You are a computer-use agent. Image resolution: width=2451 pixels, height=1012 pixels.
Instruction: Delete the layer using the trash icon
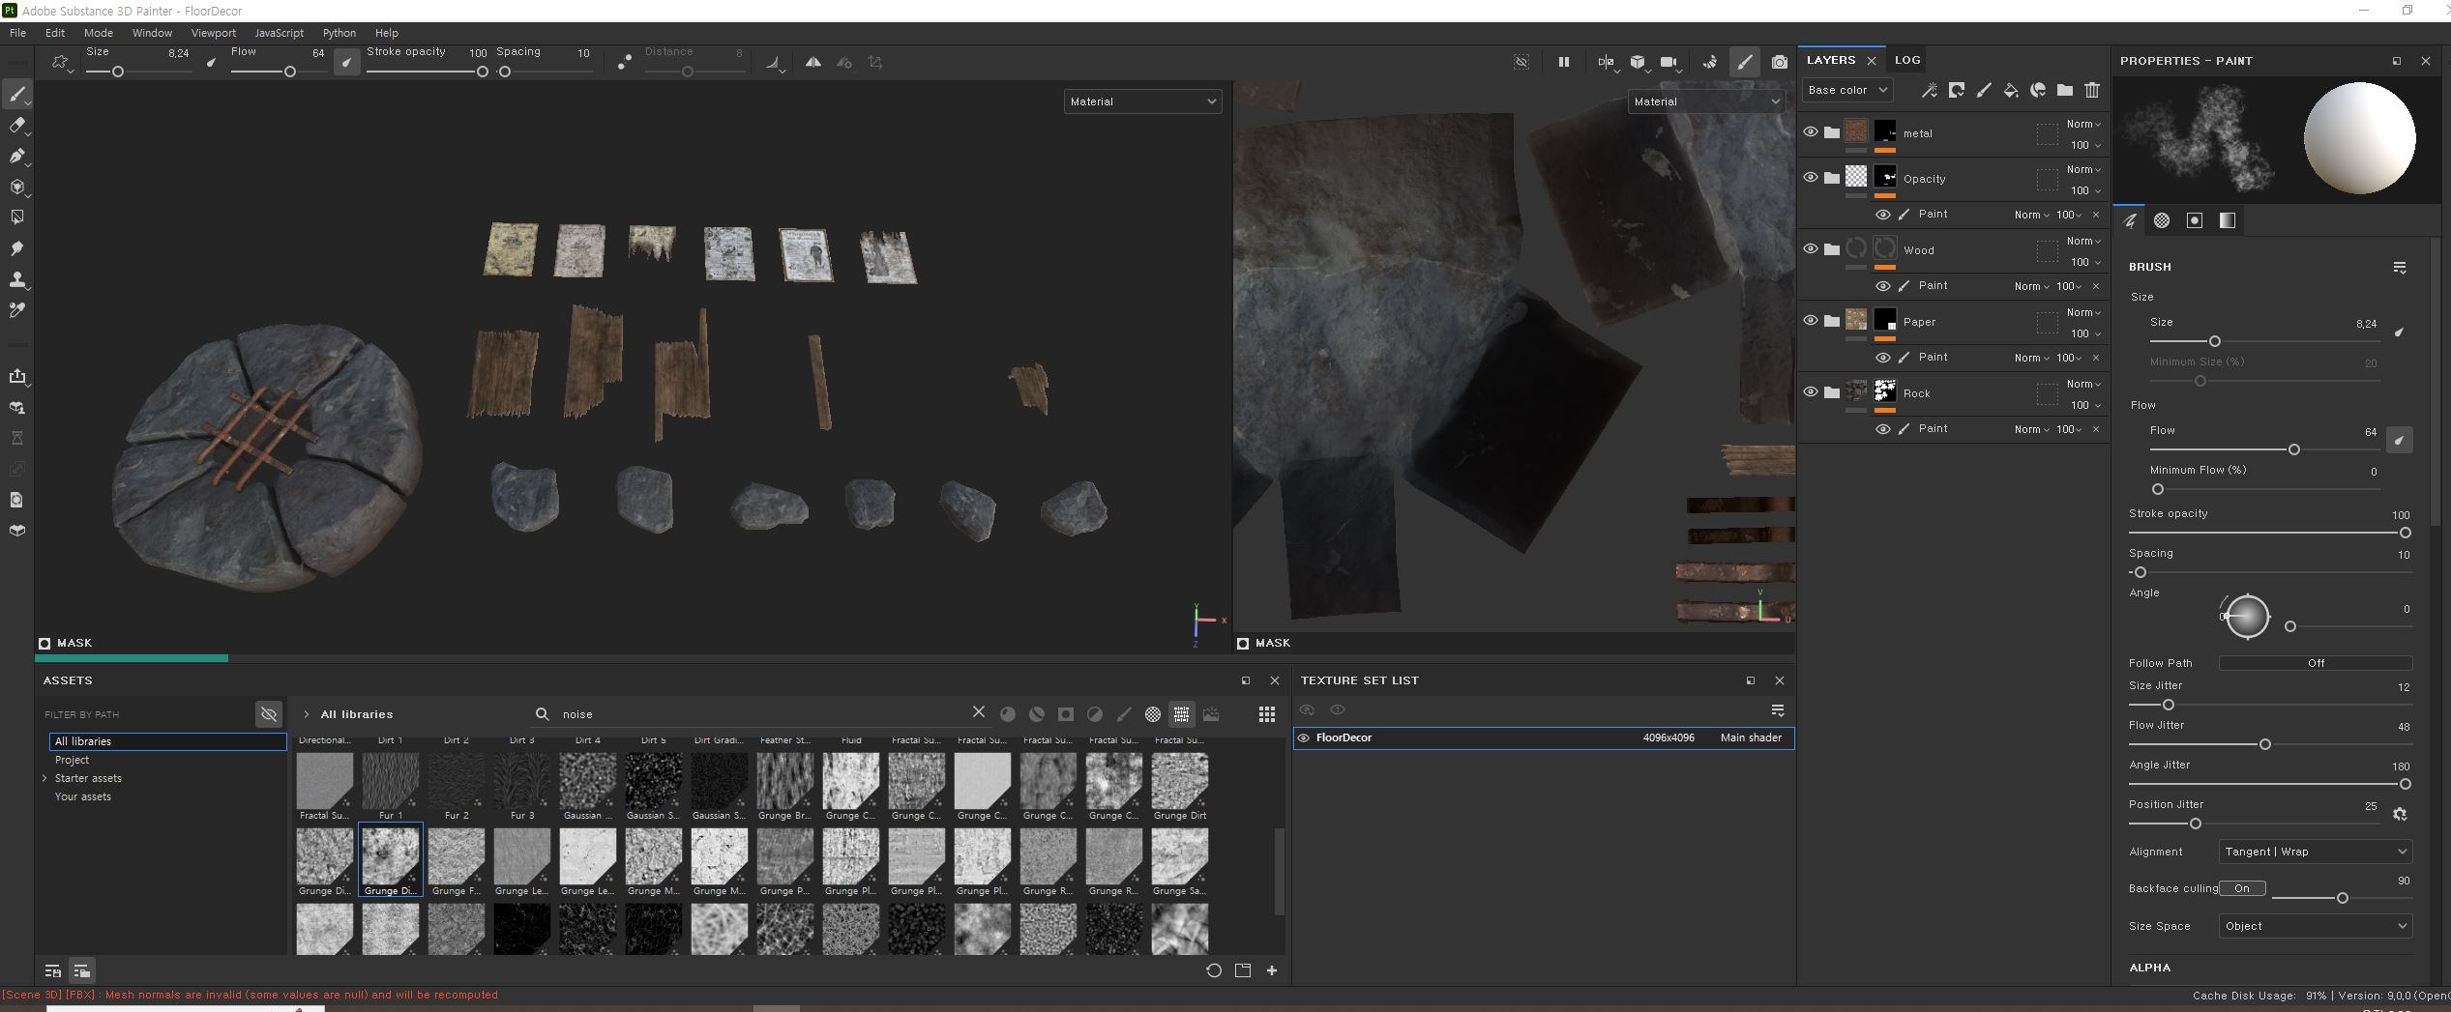point(2092,90)
